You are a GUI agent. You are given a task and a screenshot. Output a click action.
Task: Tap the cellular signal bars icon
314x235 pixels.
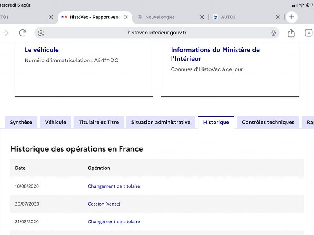(295, 5)
